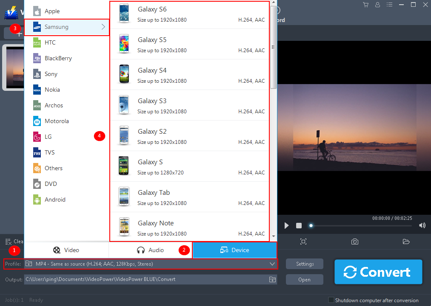
Task: Browse output folder icon
Action: pos(272,279)
